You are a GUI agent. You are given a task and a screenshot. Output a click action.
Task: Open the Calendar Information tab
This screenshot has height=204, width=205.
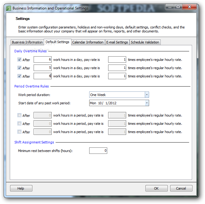click(88, 42)
